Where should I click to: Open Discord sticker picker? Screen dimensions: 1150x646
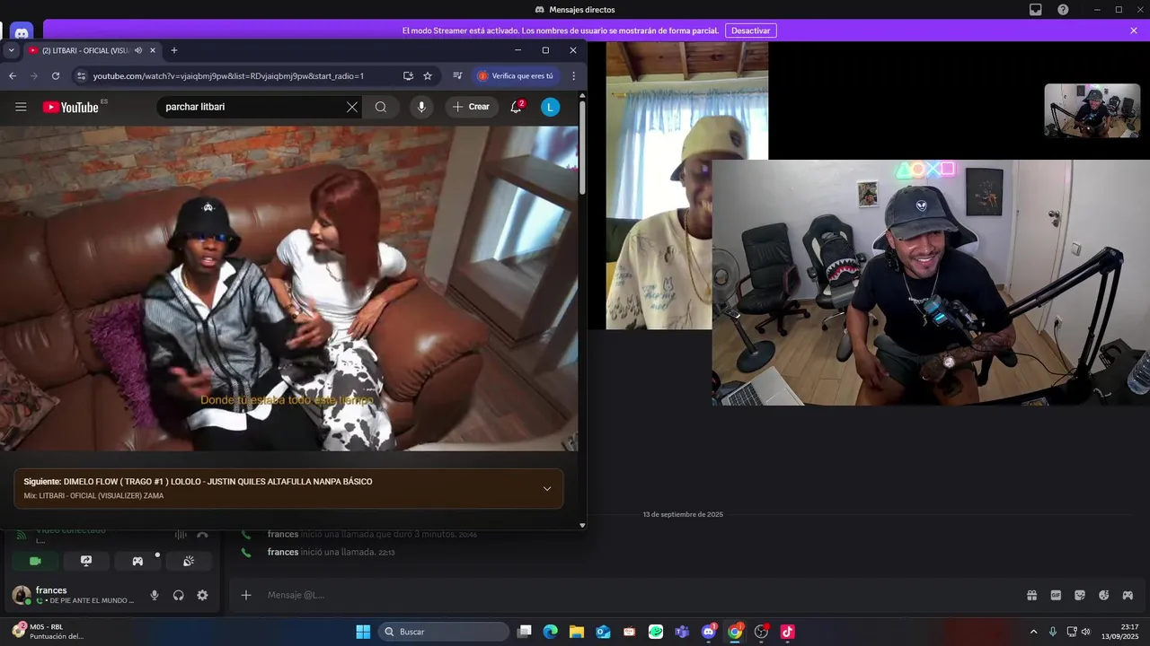(1080, 595)
